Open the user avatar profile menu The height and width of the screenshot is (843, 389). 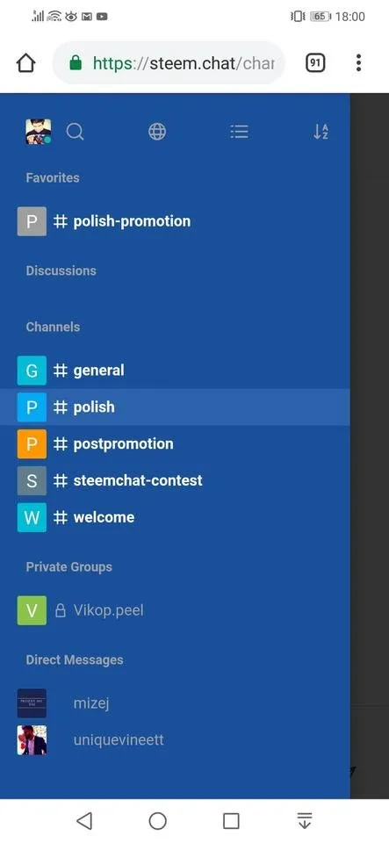point(38,131)
